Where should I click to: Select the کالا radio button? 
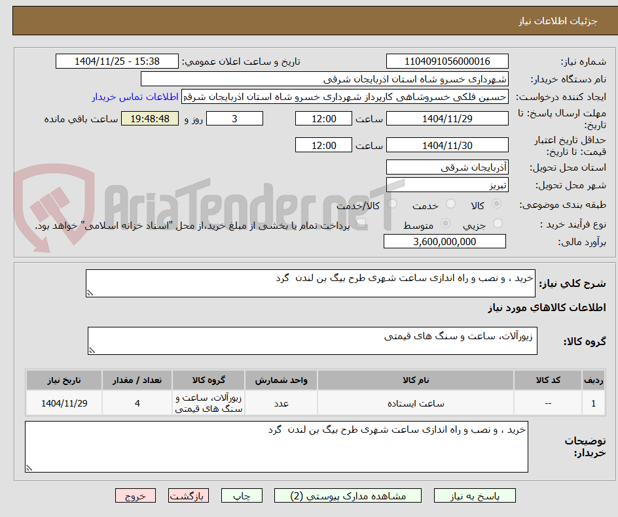point(497,204)
